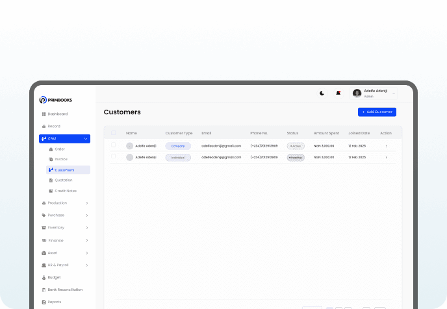Viewport: 447px width, 309px height.
Task: Click the avatar in the Individual customer row
Action: coord(130,158)
